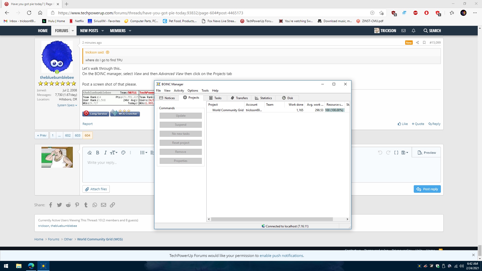Go to page 603 of thread
This screenshot has width=482, height=271.
(x=78, y=135)
